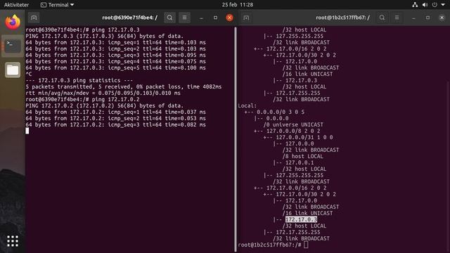The height and width of the screenshot is (253, 450).
Task: Open power icon in top bar
Action: click(435, 5)
